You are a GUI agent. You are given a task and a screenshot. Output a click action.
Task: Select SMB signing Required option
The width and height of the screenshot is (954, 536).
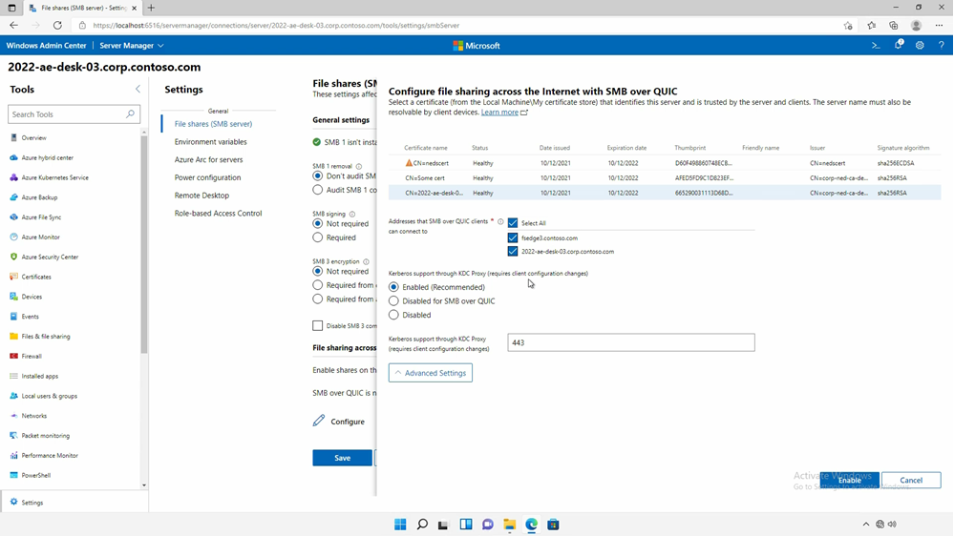point(318,237)
